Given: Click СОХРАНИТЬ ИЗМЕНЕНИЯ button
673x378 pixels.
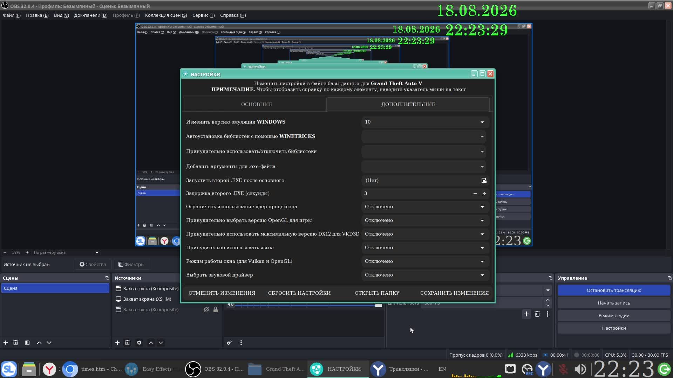Looking at the screenshot, I should (x=454, y=293).
